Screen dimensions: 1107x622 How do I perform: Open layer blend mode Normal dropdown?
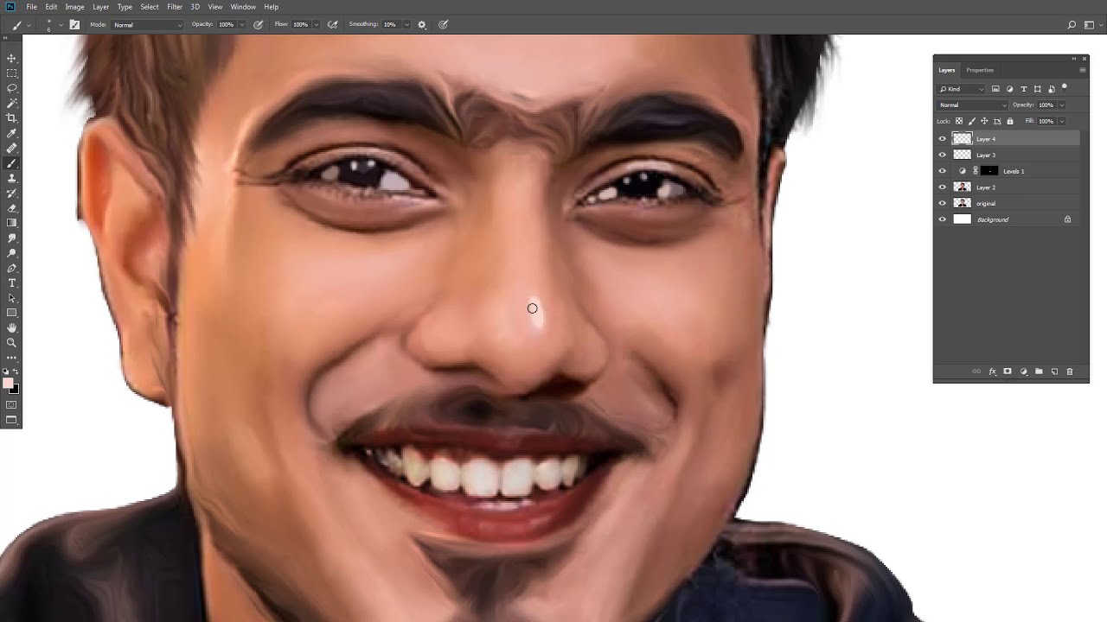pyautogui.click(x=973, y=105)
